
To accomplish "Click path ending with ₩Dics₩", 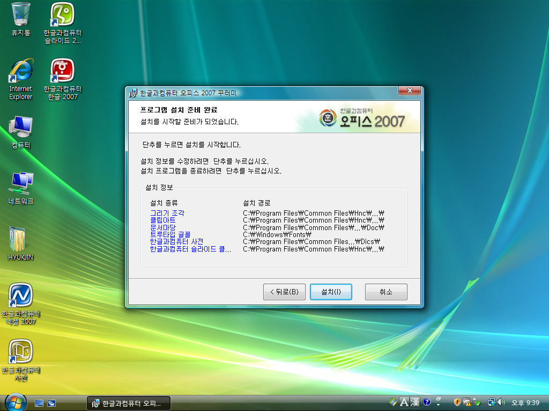I will pyautogui.click(x=311, y=241).
